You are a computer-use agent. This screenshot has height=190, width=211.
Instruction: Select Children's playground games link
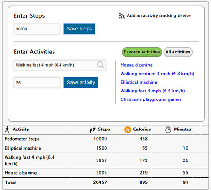coord(151,99)
